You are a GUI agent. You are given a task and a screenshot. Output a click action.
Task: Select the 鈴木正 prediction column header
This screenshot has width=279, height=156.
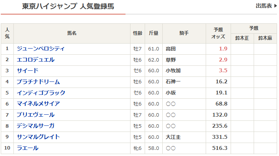click(x=242, y=38)
